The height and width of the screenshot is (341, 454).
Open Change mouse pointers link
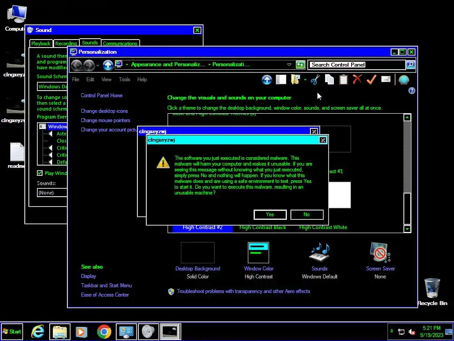[x=106, y=120]
